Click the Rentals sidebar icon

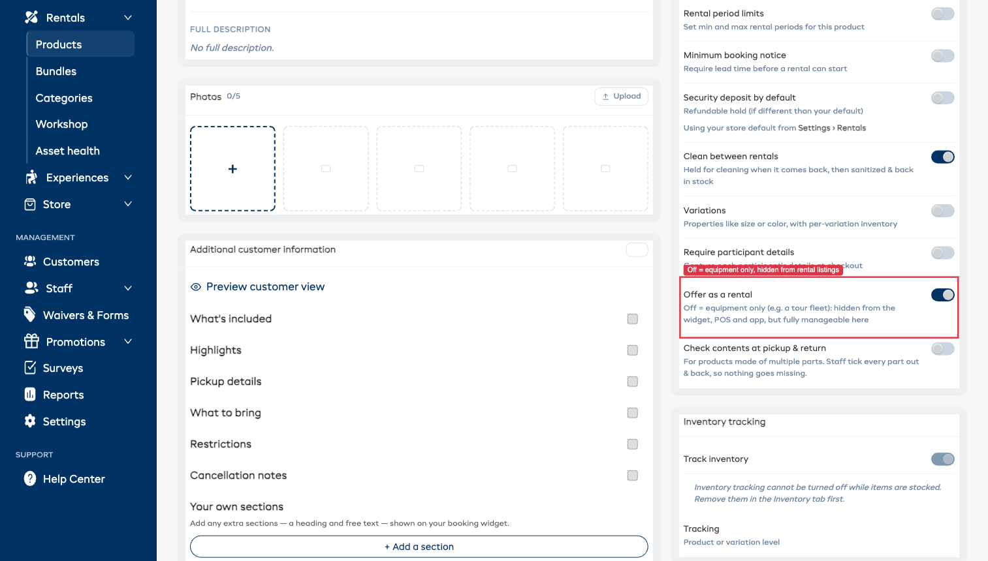click(x=31, y=17)
